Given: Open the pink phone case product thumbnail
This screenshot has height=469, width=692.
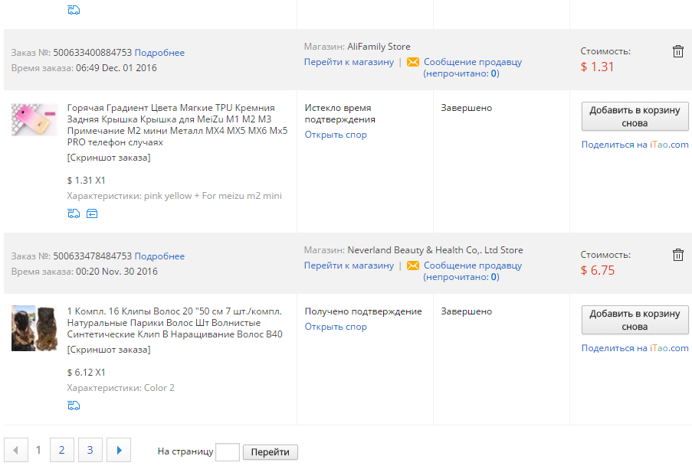Looking at the screenshot, I should tap(34, 120).
